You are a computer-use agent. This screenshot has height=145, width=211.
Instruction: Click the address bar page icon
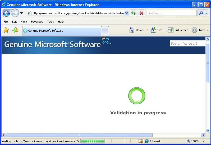point(29,13)
